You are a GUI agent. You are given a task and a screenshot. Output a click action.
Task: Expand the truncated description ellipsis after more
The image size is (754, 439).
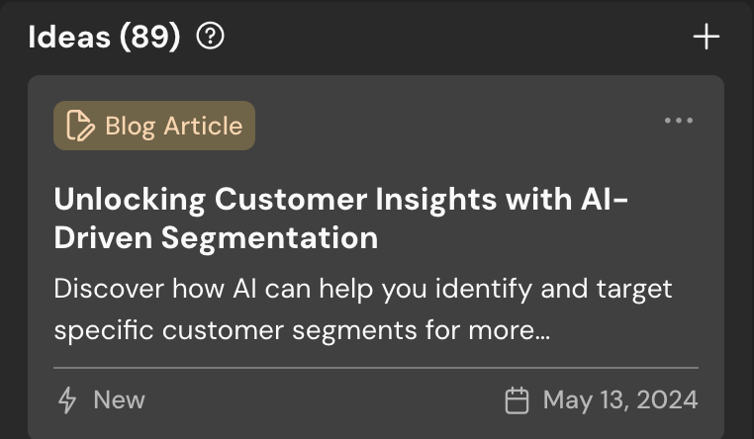541,331
